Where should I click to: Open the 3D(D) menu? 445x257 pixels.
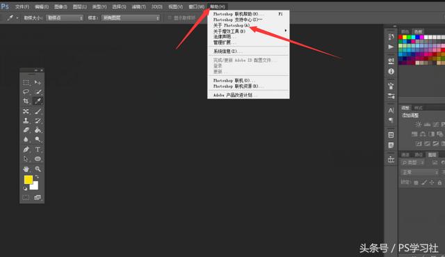[156, 6]
